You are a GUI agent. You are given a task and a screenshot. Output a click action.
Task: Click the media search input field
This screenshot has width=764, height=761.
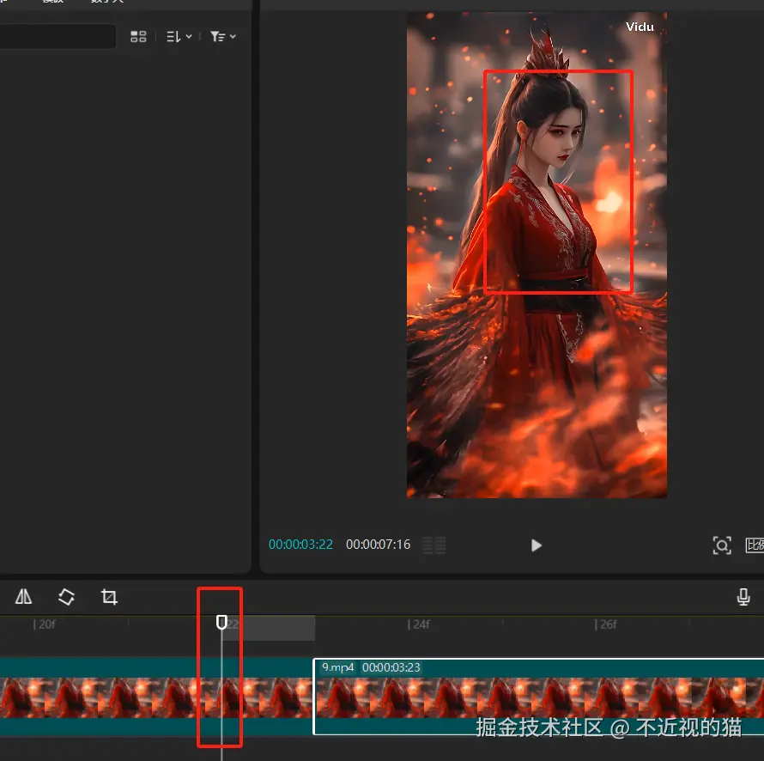pos(58,36)
